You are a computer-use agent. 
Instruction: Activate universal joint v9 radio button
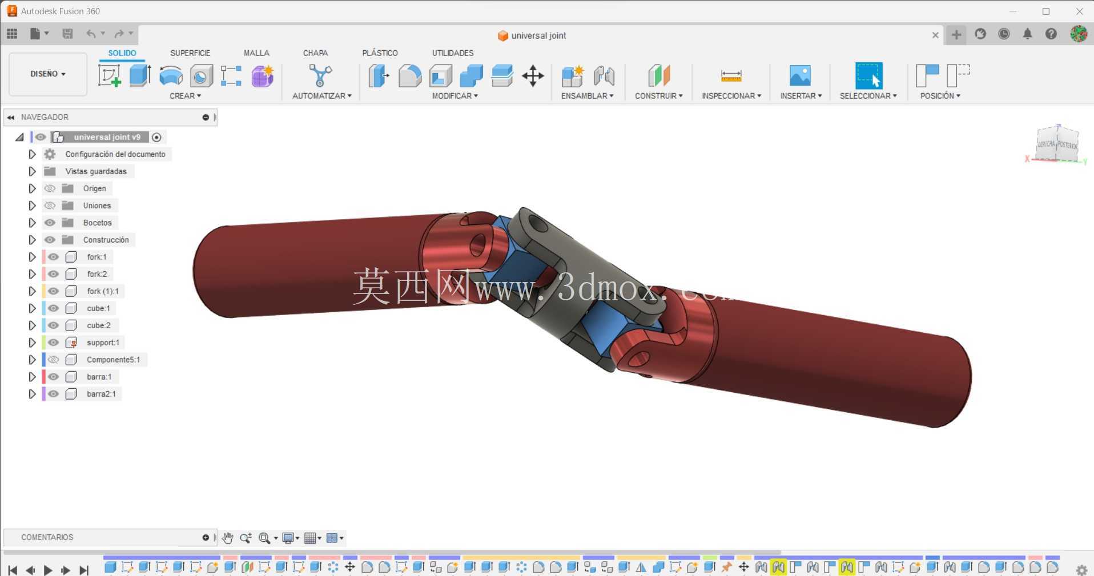click(x=156, y=137)
